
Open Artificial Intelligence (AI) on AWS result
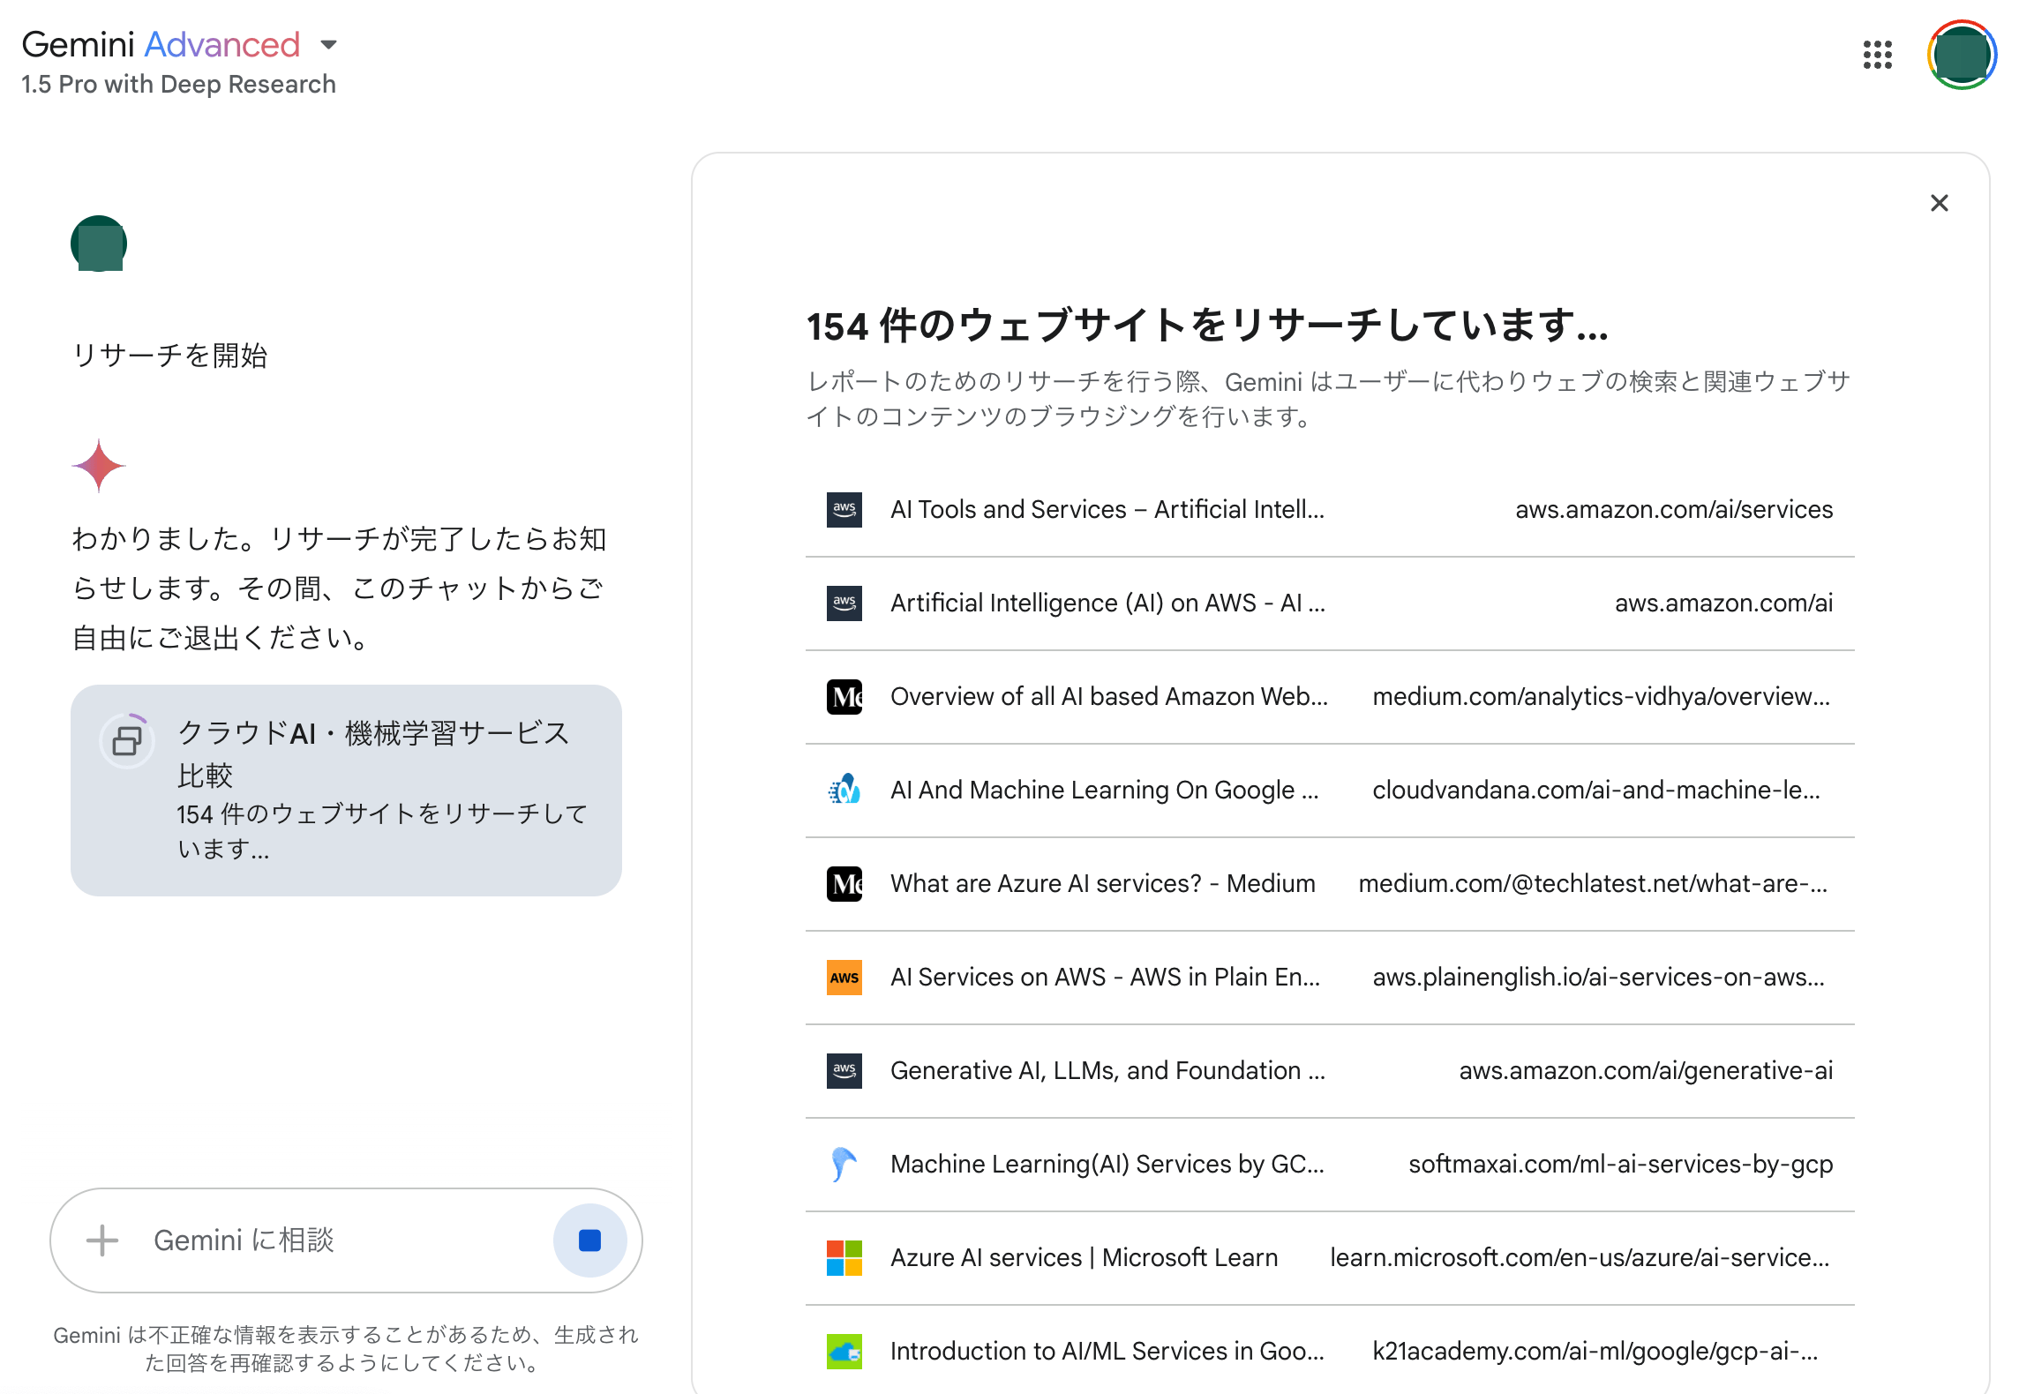coord(1107,603)
